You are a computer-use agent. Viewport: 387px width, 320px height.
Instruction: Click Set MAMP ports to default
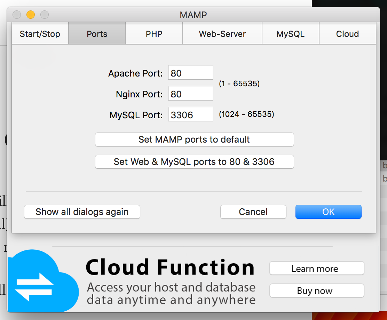[194, 139]
